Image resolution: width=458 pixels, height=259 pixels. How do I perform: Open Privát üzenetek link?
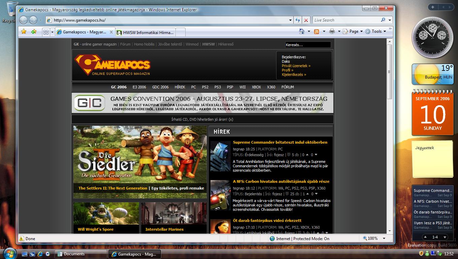coord(296,66)
